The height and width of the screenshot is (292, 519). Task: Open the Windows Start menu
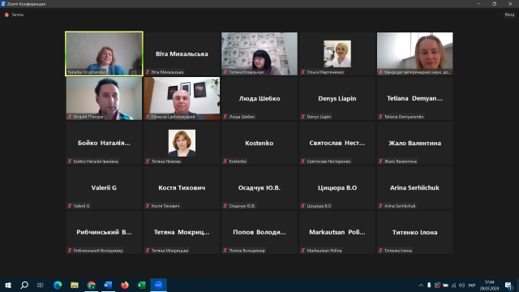[8, 285]
